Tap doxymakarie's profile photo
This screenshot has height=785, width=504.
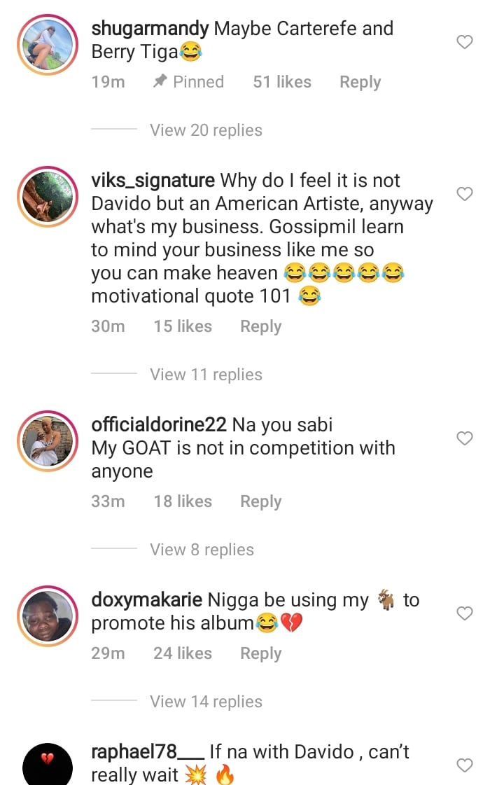click(48, 616)
